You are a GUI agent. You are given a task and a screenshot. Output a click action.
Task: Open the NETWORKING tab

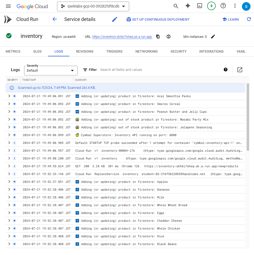point(147,51)
